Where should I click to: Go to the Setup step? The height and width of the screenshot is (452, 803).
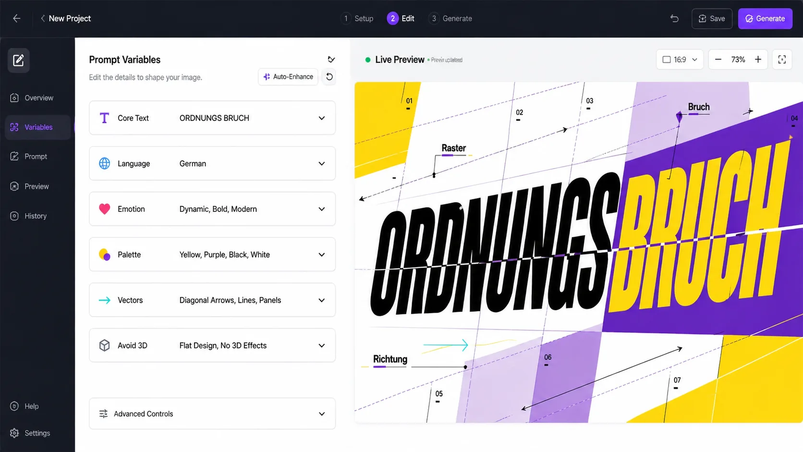pos(357,18)
